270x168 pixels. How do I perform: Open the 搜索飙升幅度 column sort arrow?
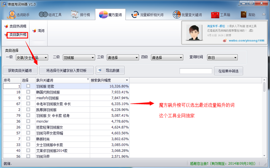(127, 80)
